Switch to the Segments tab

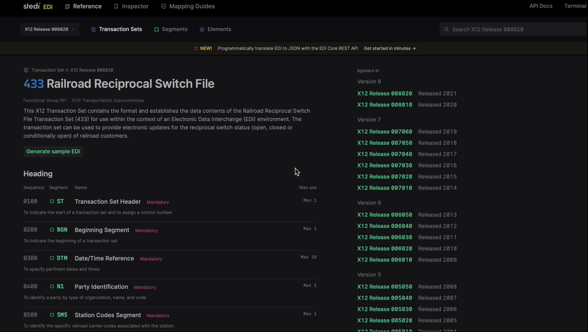click(171, 30)
